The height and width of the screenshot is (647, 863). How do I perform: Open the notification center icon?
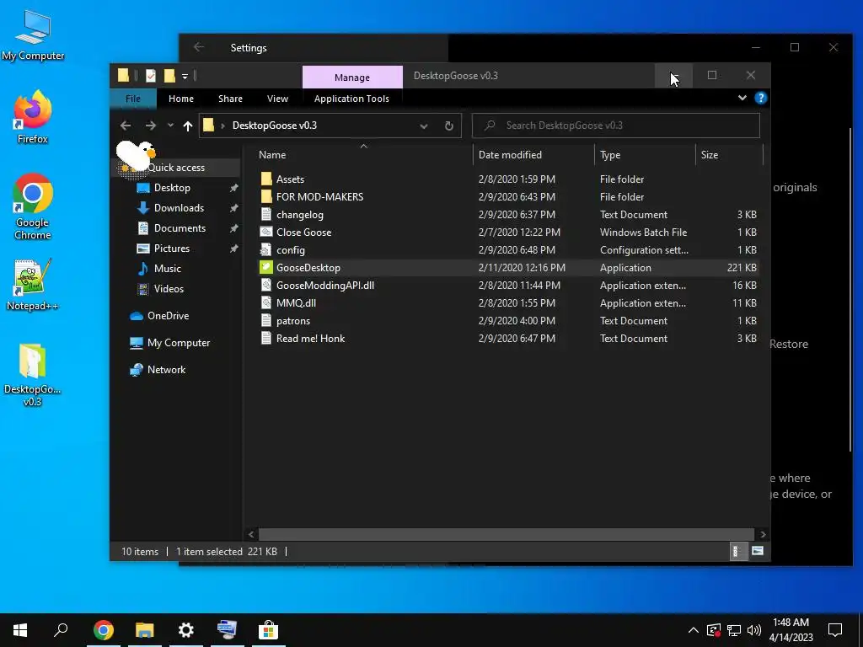835,630
